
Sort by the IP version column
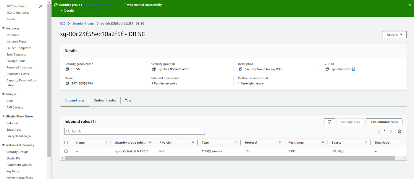(193, 142)
